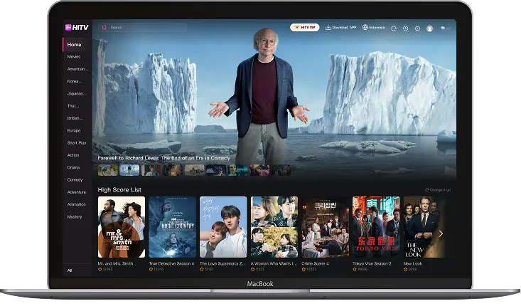Open the Indonesia region selector
This screenshot has width=521, height=306.
373,27
